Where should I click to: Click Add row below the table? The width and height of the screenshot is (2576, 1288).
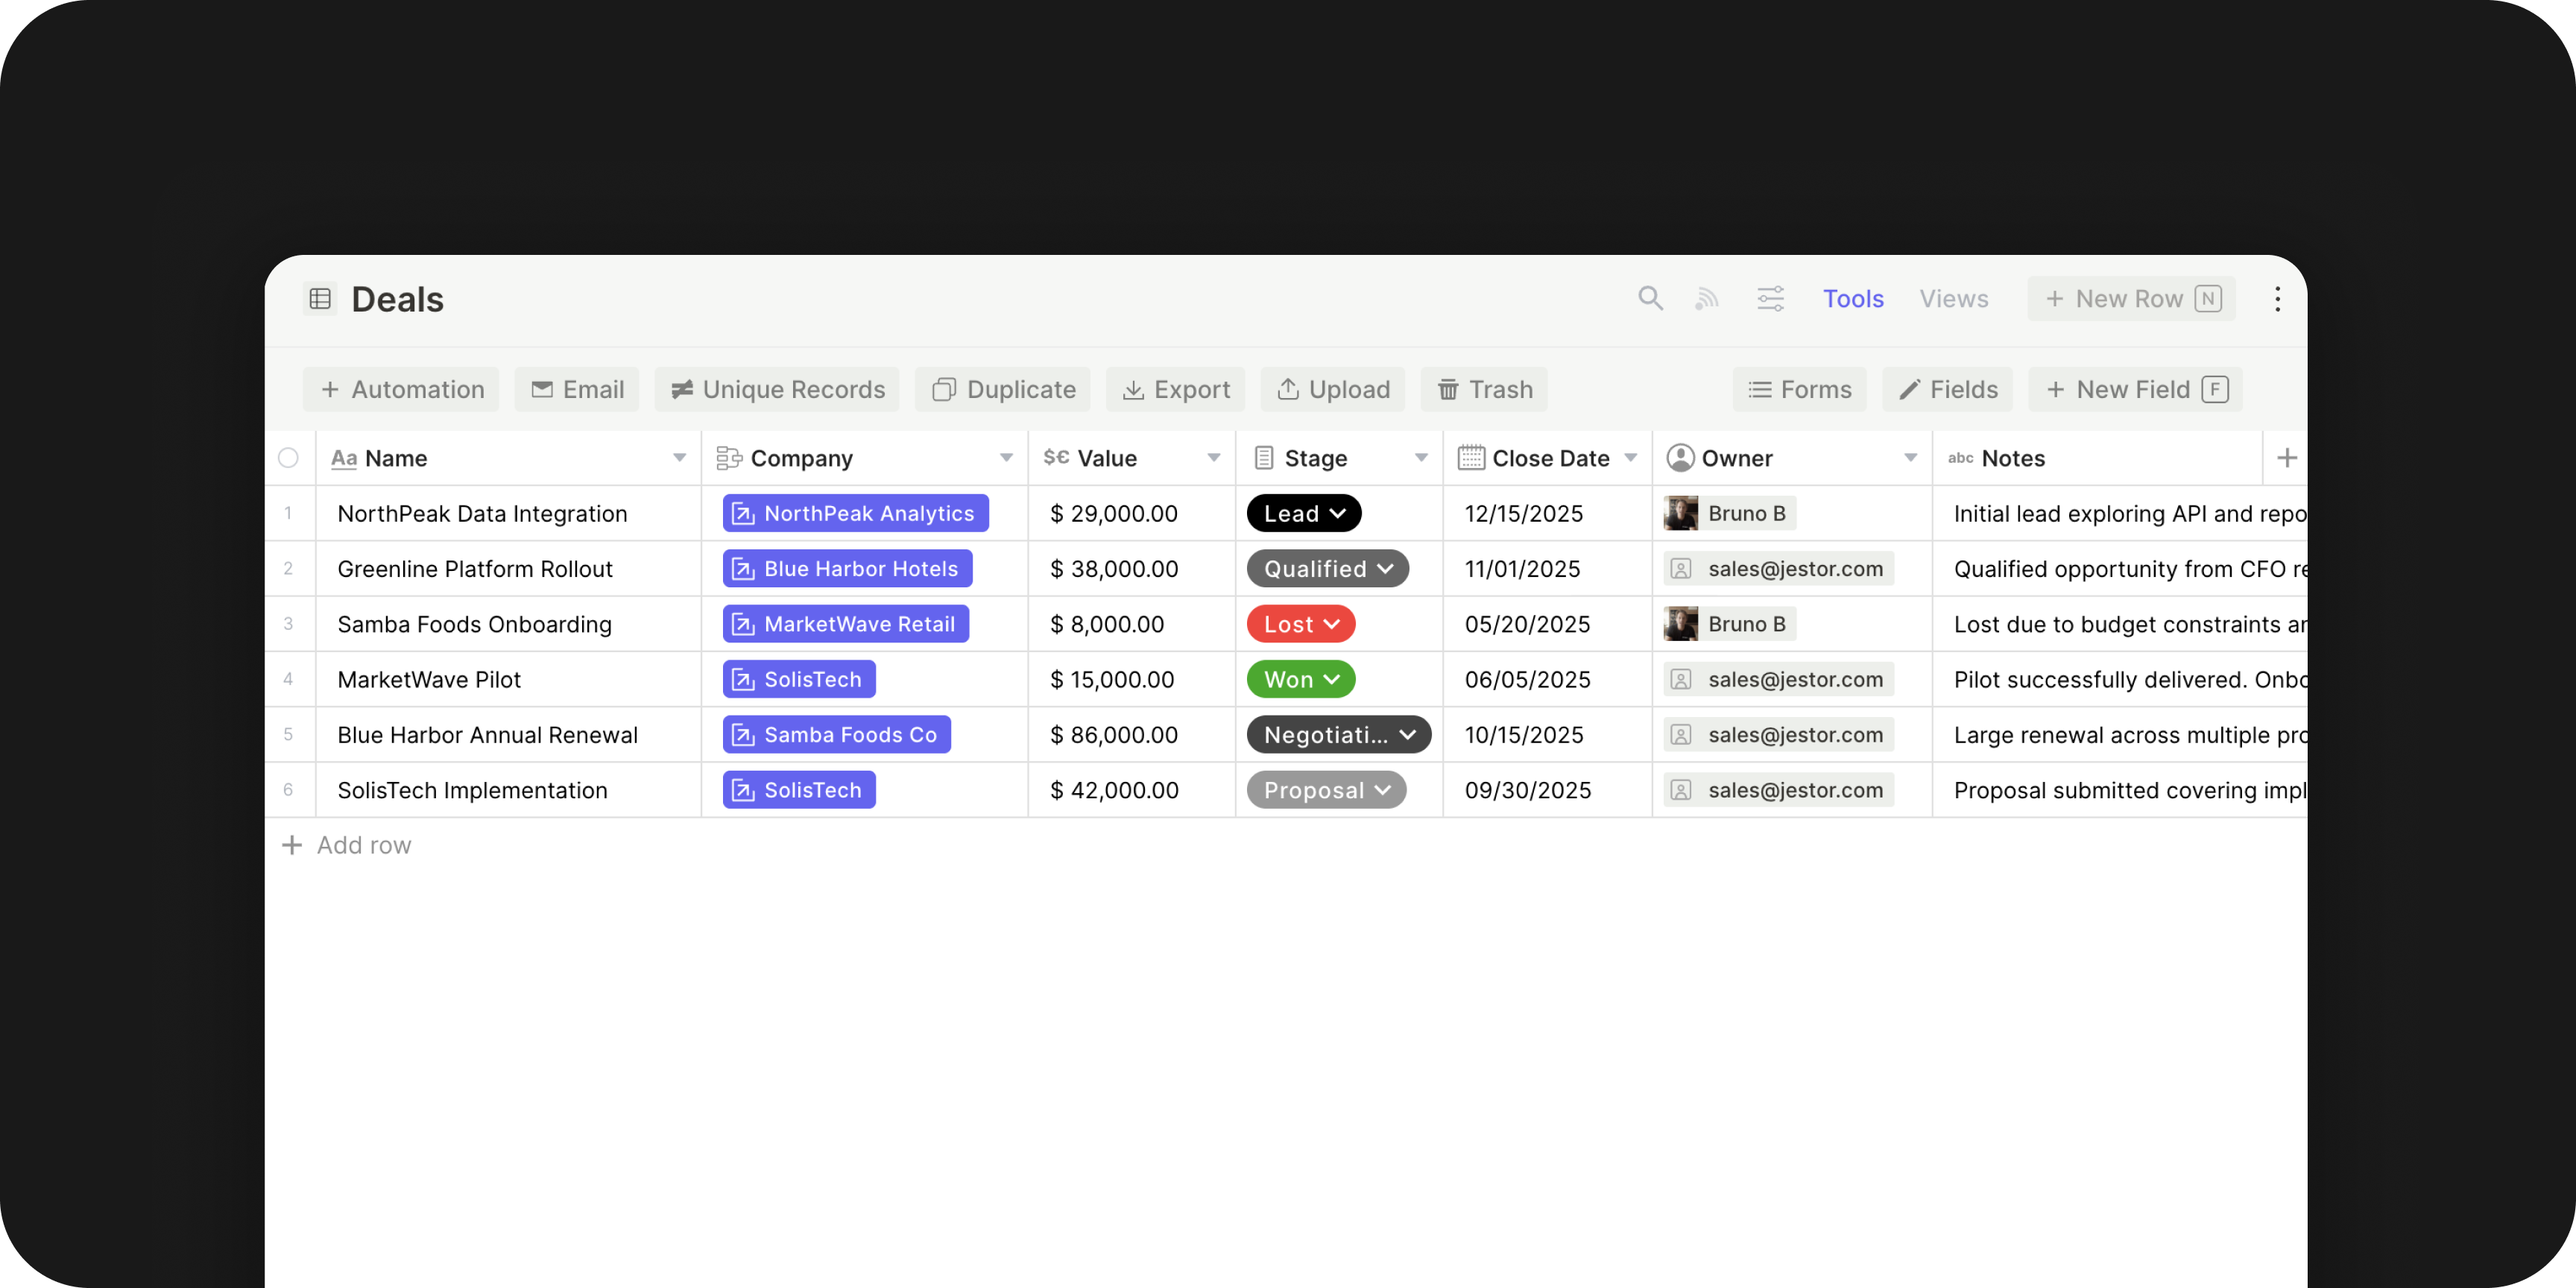(x=346, y=845)
